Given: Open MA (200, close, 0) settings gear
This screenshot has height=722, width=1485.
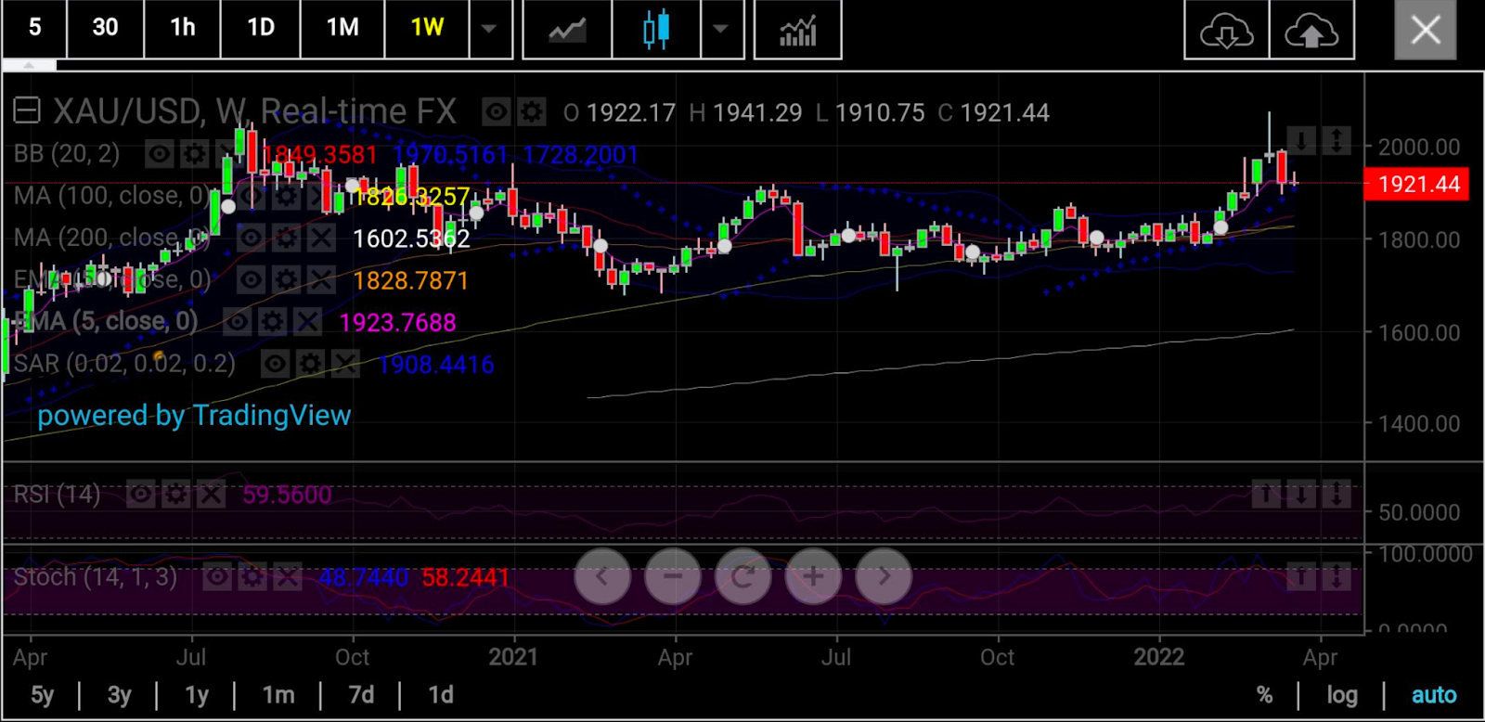Looking at the screenshot, I should pos(286,239).
